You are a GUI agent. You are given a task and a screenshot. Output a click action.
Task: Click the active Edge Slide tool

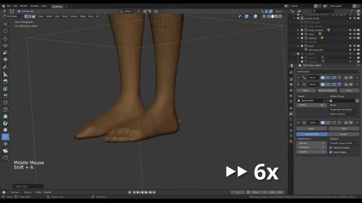[x=5, y=137]
